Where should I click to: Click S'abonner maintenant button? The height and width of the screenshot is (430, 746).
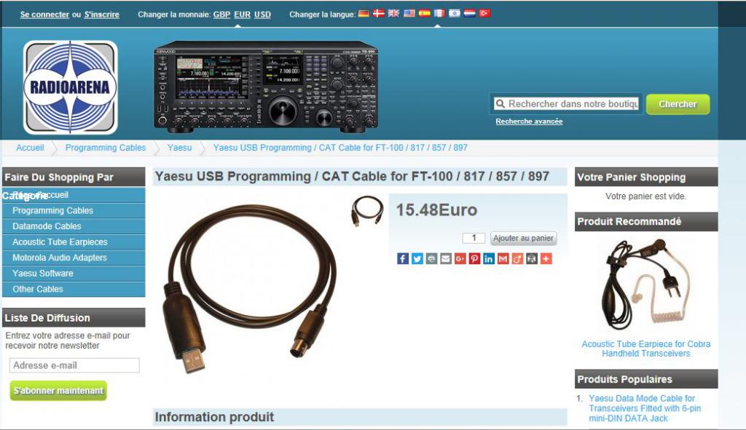pos(58,391)
